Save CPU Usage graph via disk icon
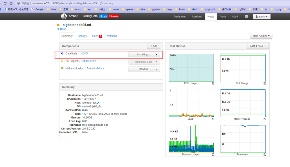The image size is (290, 167). (x=213, y=83)
